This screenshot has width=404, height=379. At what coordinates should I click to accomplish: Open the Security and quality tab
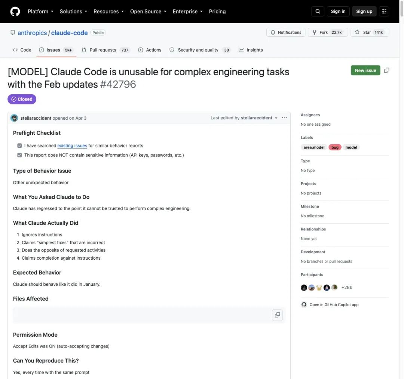[x=200, y=50]
